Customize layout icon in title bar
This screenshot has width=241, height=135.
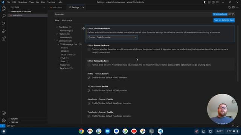click(x=217, y=2)
